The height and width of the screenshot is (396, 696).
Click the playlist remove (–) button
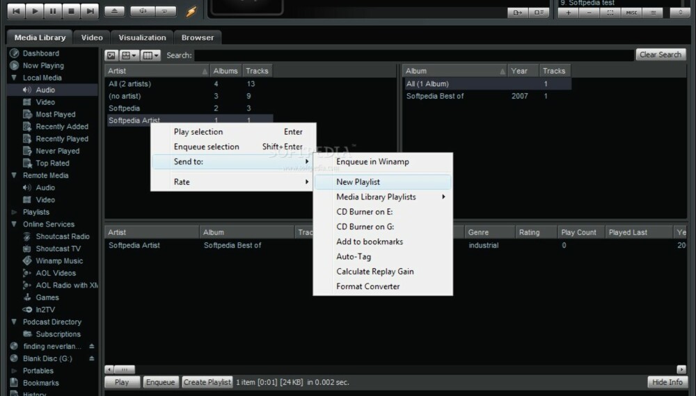tap(589, 13)
